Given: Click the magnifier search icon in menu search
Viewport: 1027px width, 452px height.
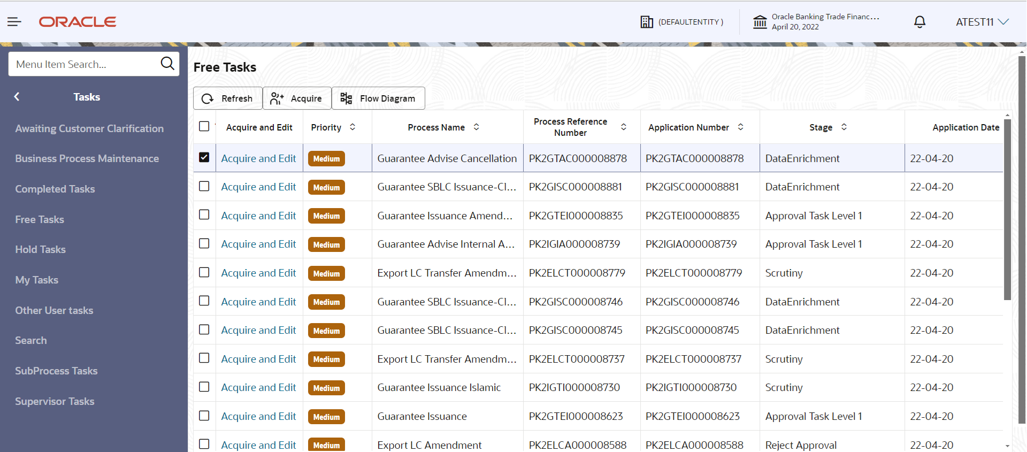Looking at the screenshot, I should click(167, 64).
